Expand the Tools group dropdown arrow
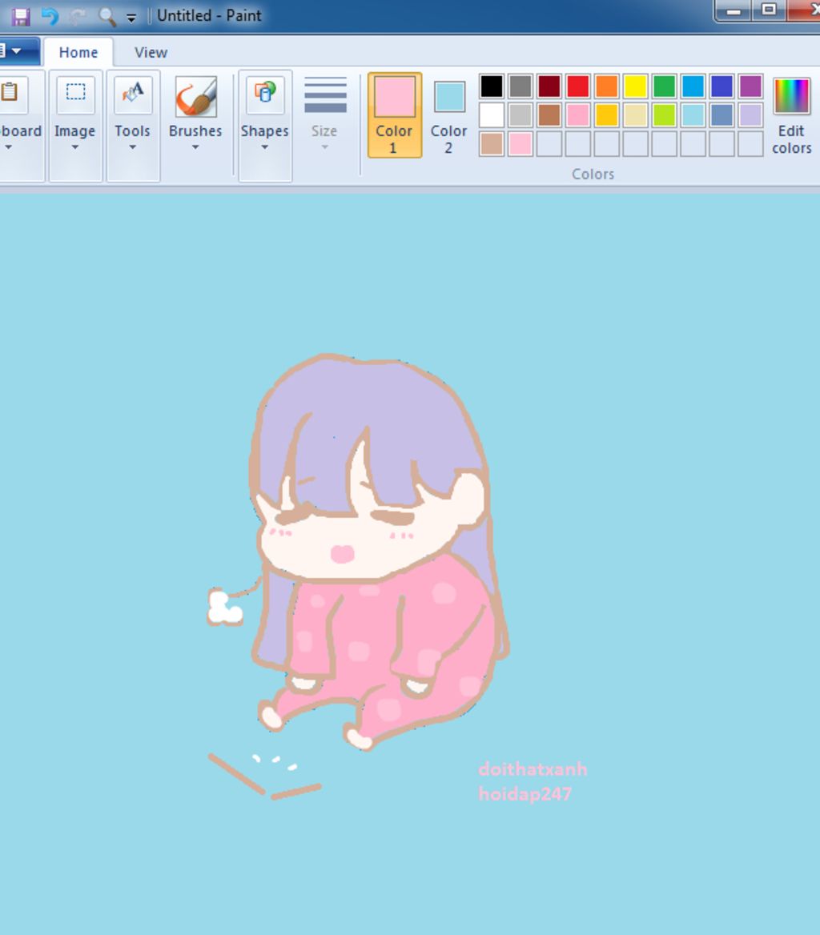Image resolution: width=820 pixels, height=935 pixels. coord(132,146)
